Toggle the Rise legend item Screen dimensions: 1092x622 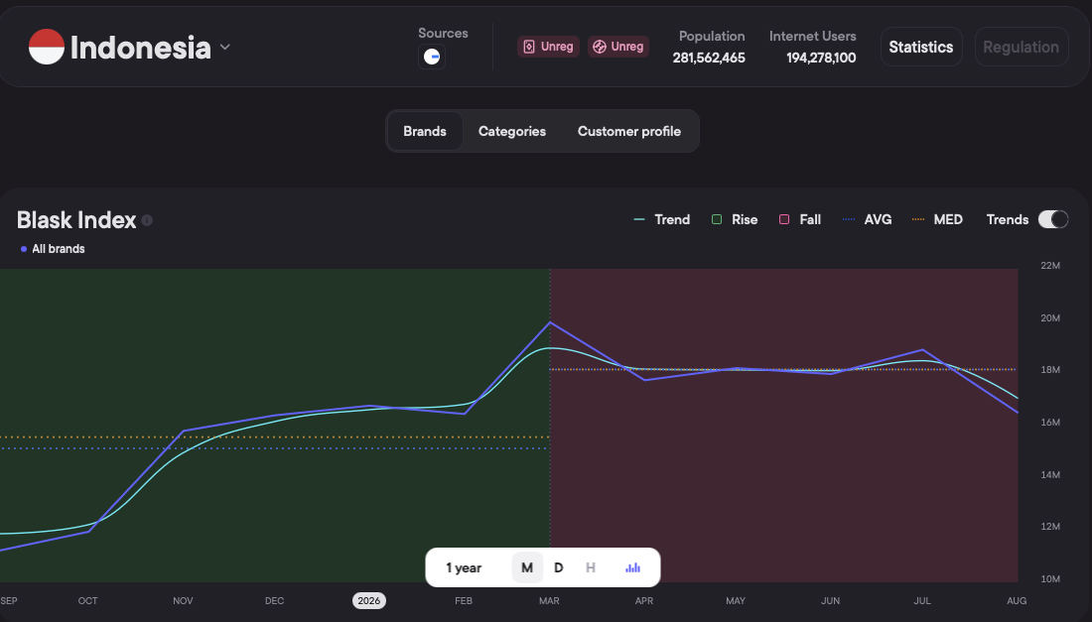point(734,219)
